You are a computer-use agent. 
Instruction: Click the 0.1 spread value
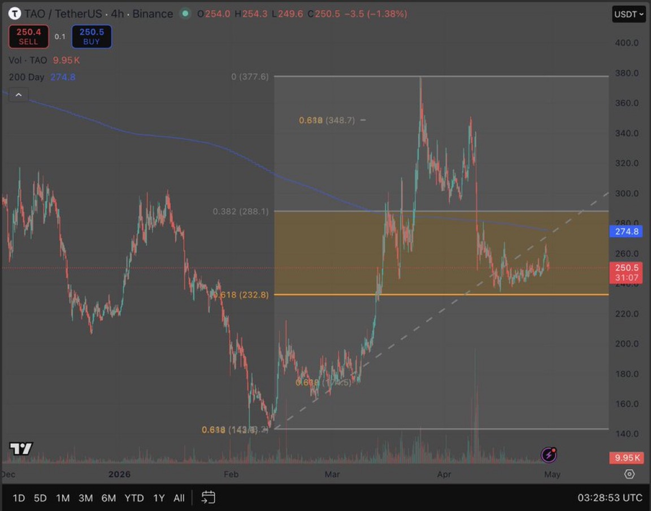(60, 37)
